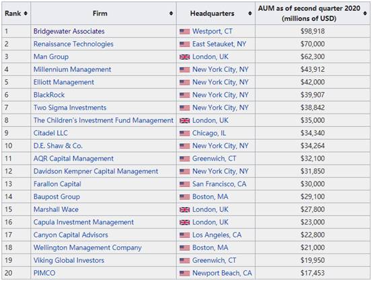This screenshot has height=281, width=372.
Task: Open the Citadel LLC link
Action: coord(50,133)
